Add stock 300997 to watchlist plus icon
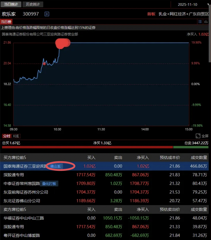The image size is (211, 240). click(x=47, y=14)
